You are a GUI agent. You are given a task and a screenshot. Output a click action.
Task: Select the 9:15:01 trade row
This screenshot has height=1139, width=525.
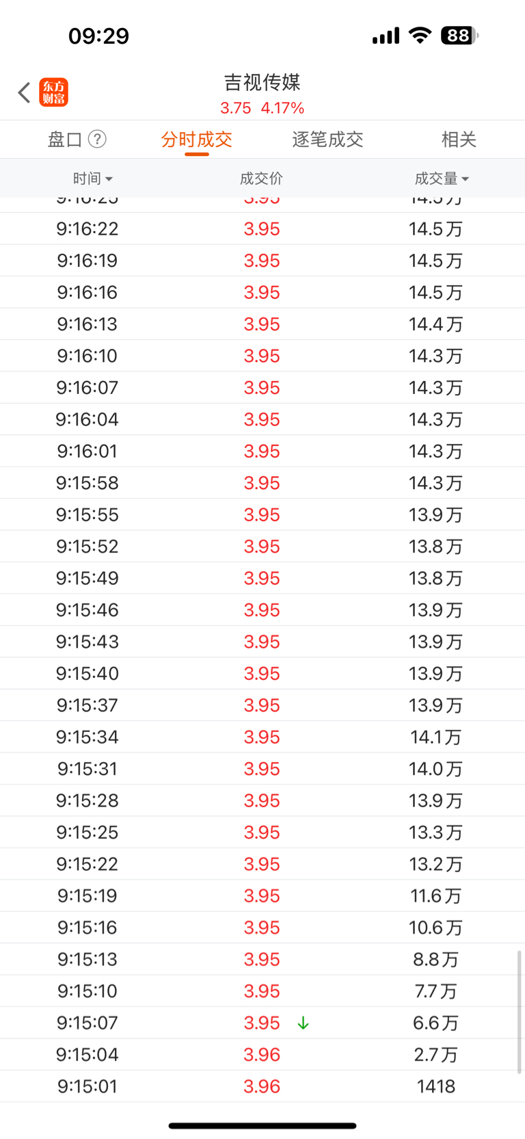262,1086
